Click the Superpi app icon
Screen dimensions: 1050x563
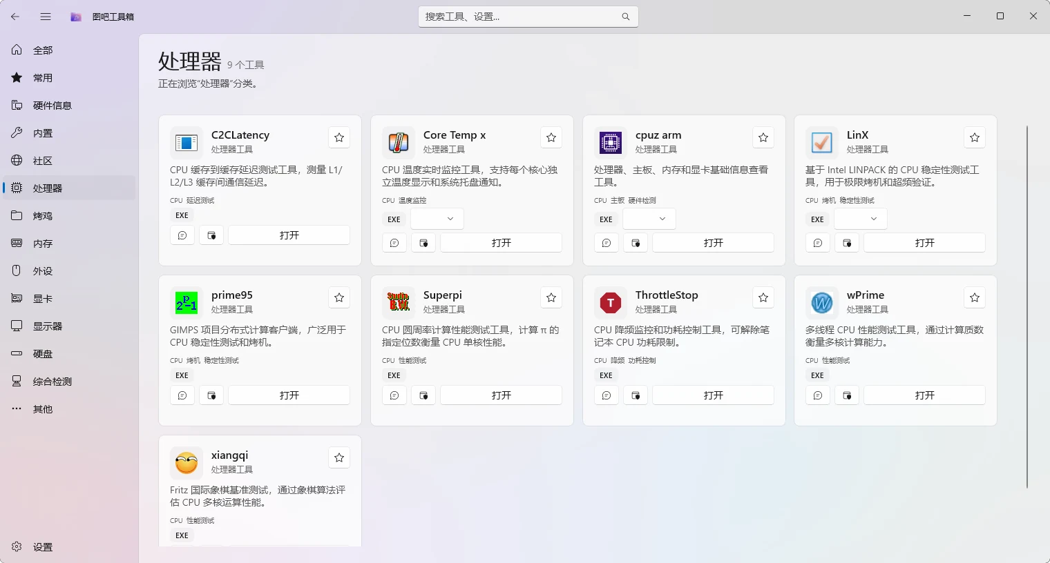(x=399, y=303)
